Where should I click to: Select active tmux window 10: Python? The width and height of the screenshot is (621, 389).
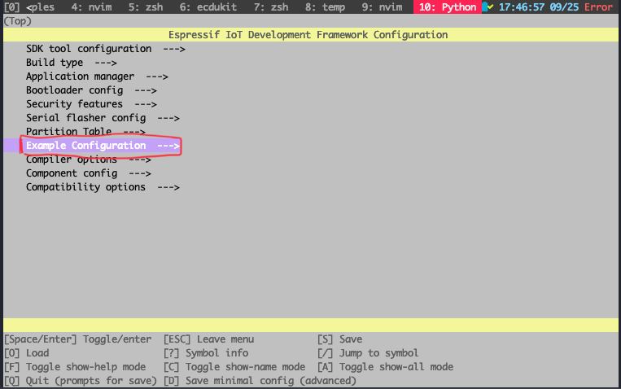click(448, 7)
